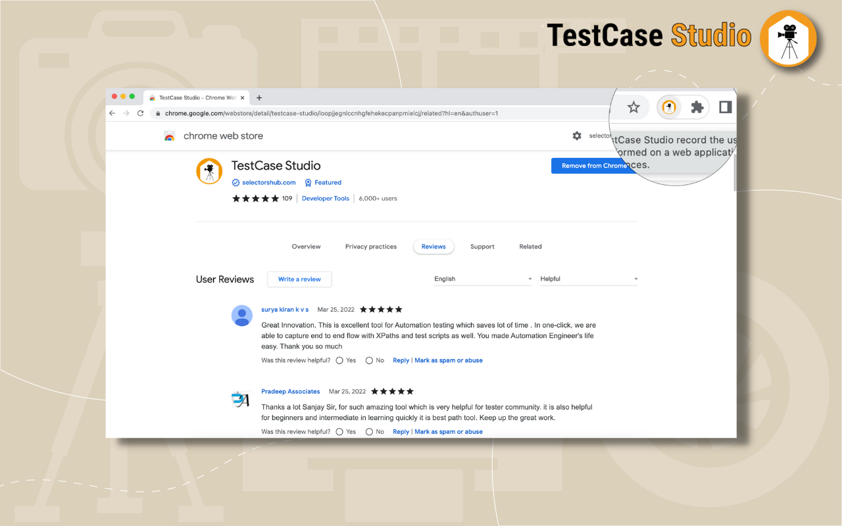Open the Privacy practices tab
Image resolution: width=842 pixels, height=526 pixels.
(x=371, y=247)
